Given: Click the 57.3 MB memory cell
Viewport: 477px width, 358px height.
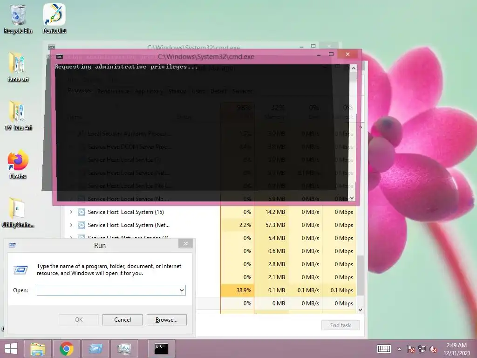Looking at the screenshot, I should click(x=272, y=225).
